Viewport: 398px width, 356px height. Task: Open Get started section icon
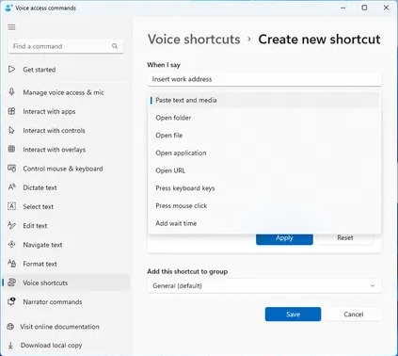[x=11, y=70]
